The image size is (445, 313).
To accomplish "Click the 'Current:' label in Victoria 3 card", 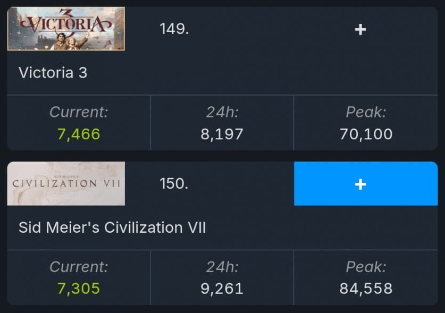I will 79,112.
